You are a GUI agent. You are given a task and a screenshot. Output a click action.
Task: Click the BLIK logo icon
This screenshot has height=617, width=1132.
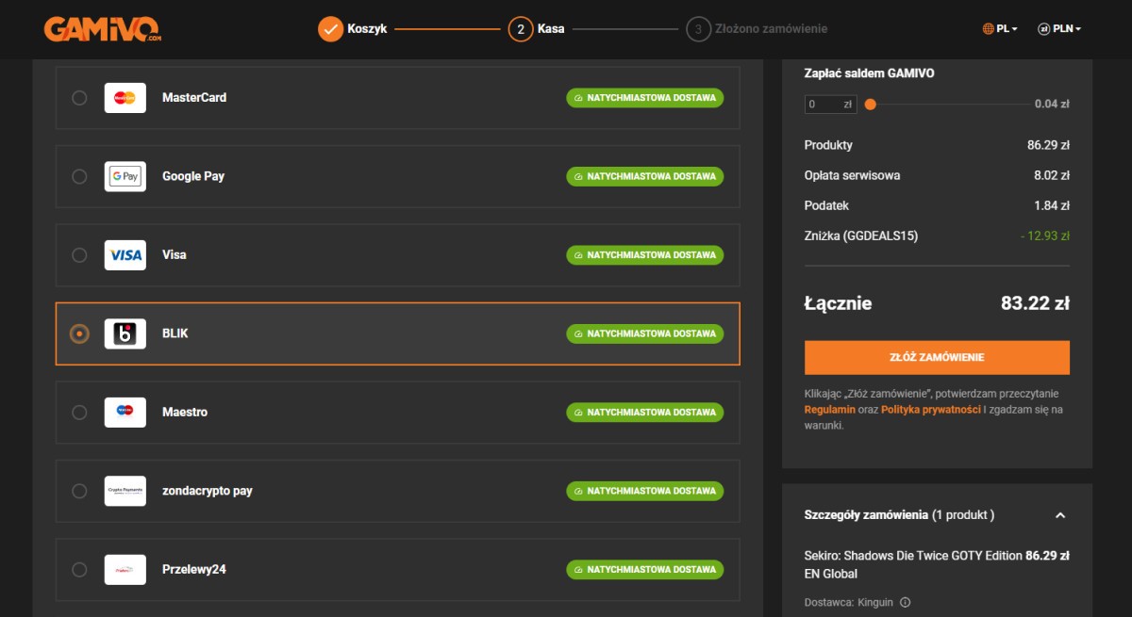[x=125, y=333]
